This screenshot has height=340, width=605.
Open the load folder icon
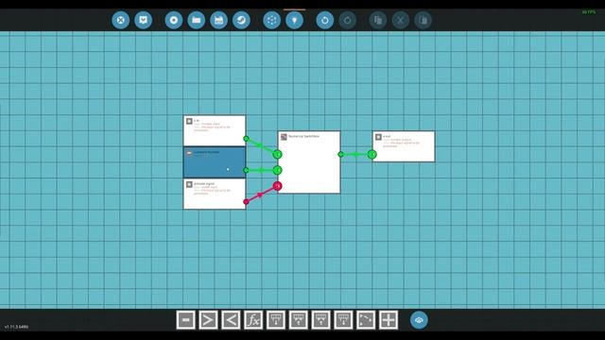click(x=197, y=20)
